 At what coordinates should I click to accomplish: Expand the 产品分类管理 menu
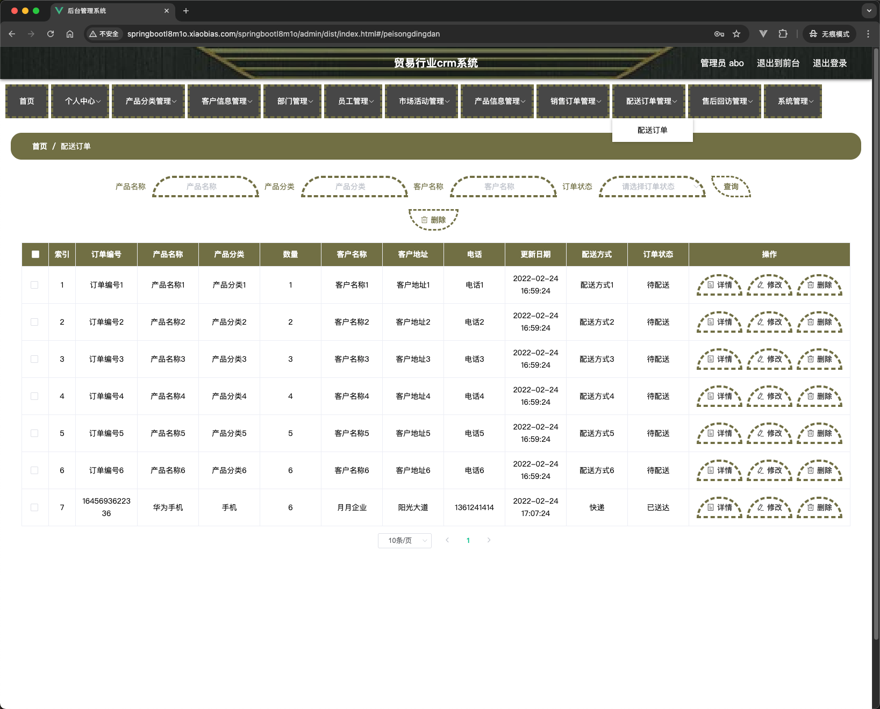[148, 101]
